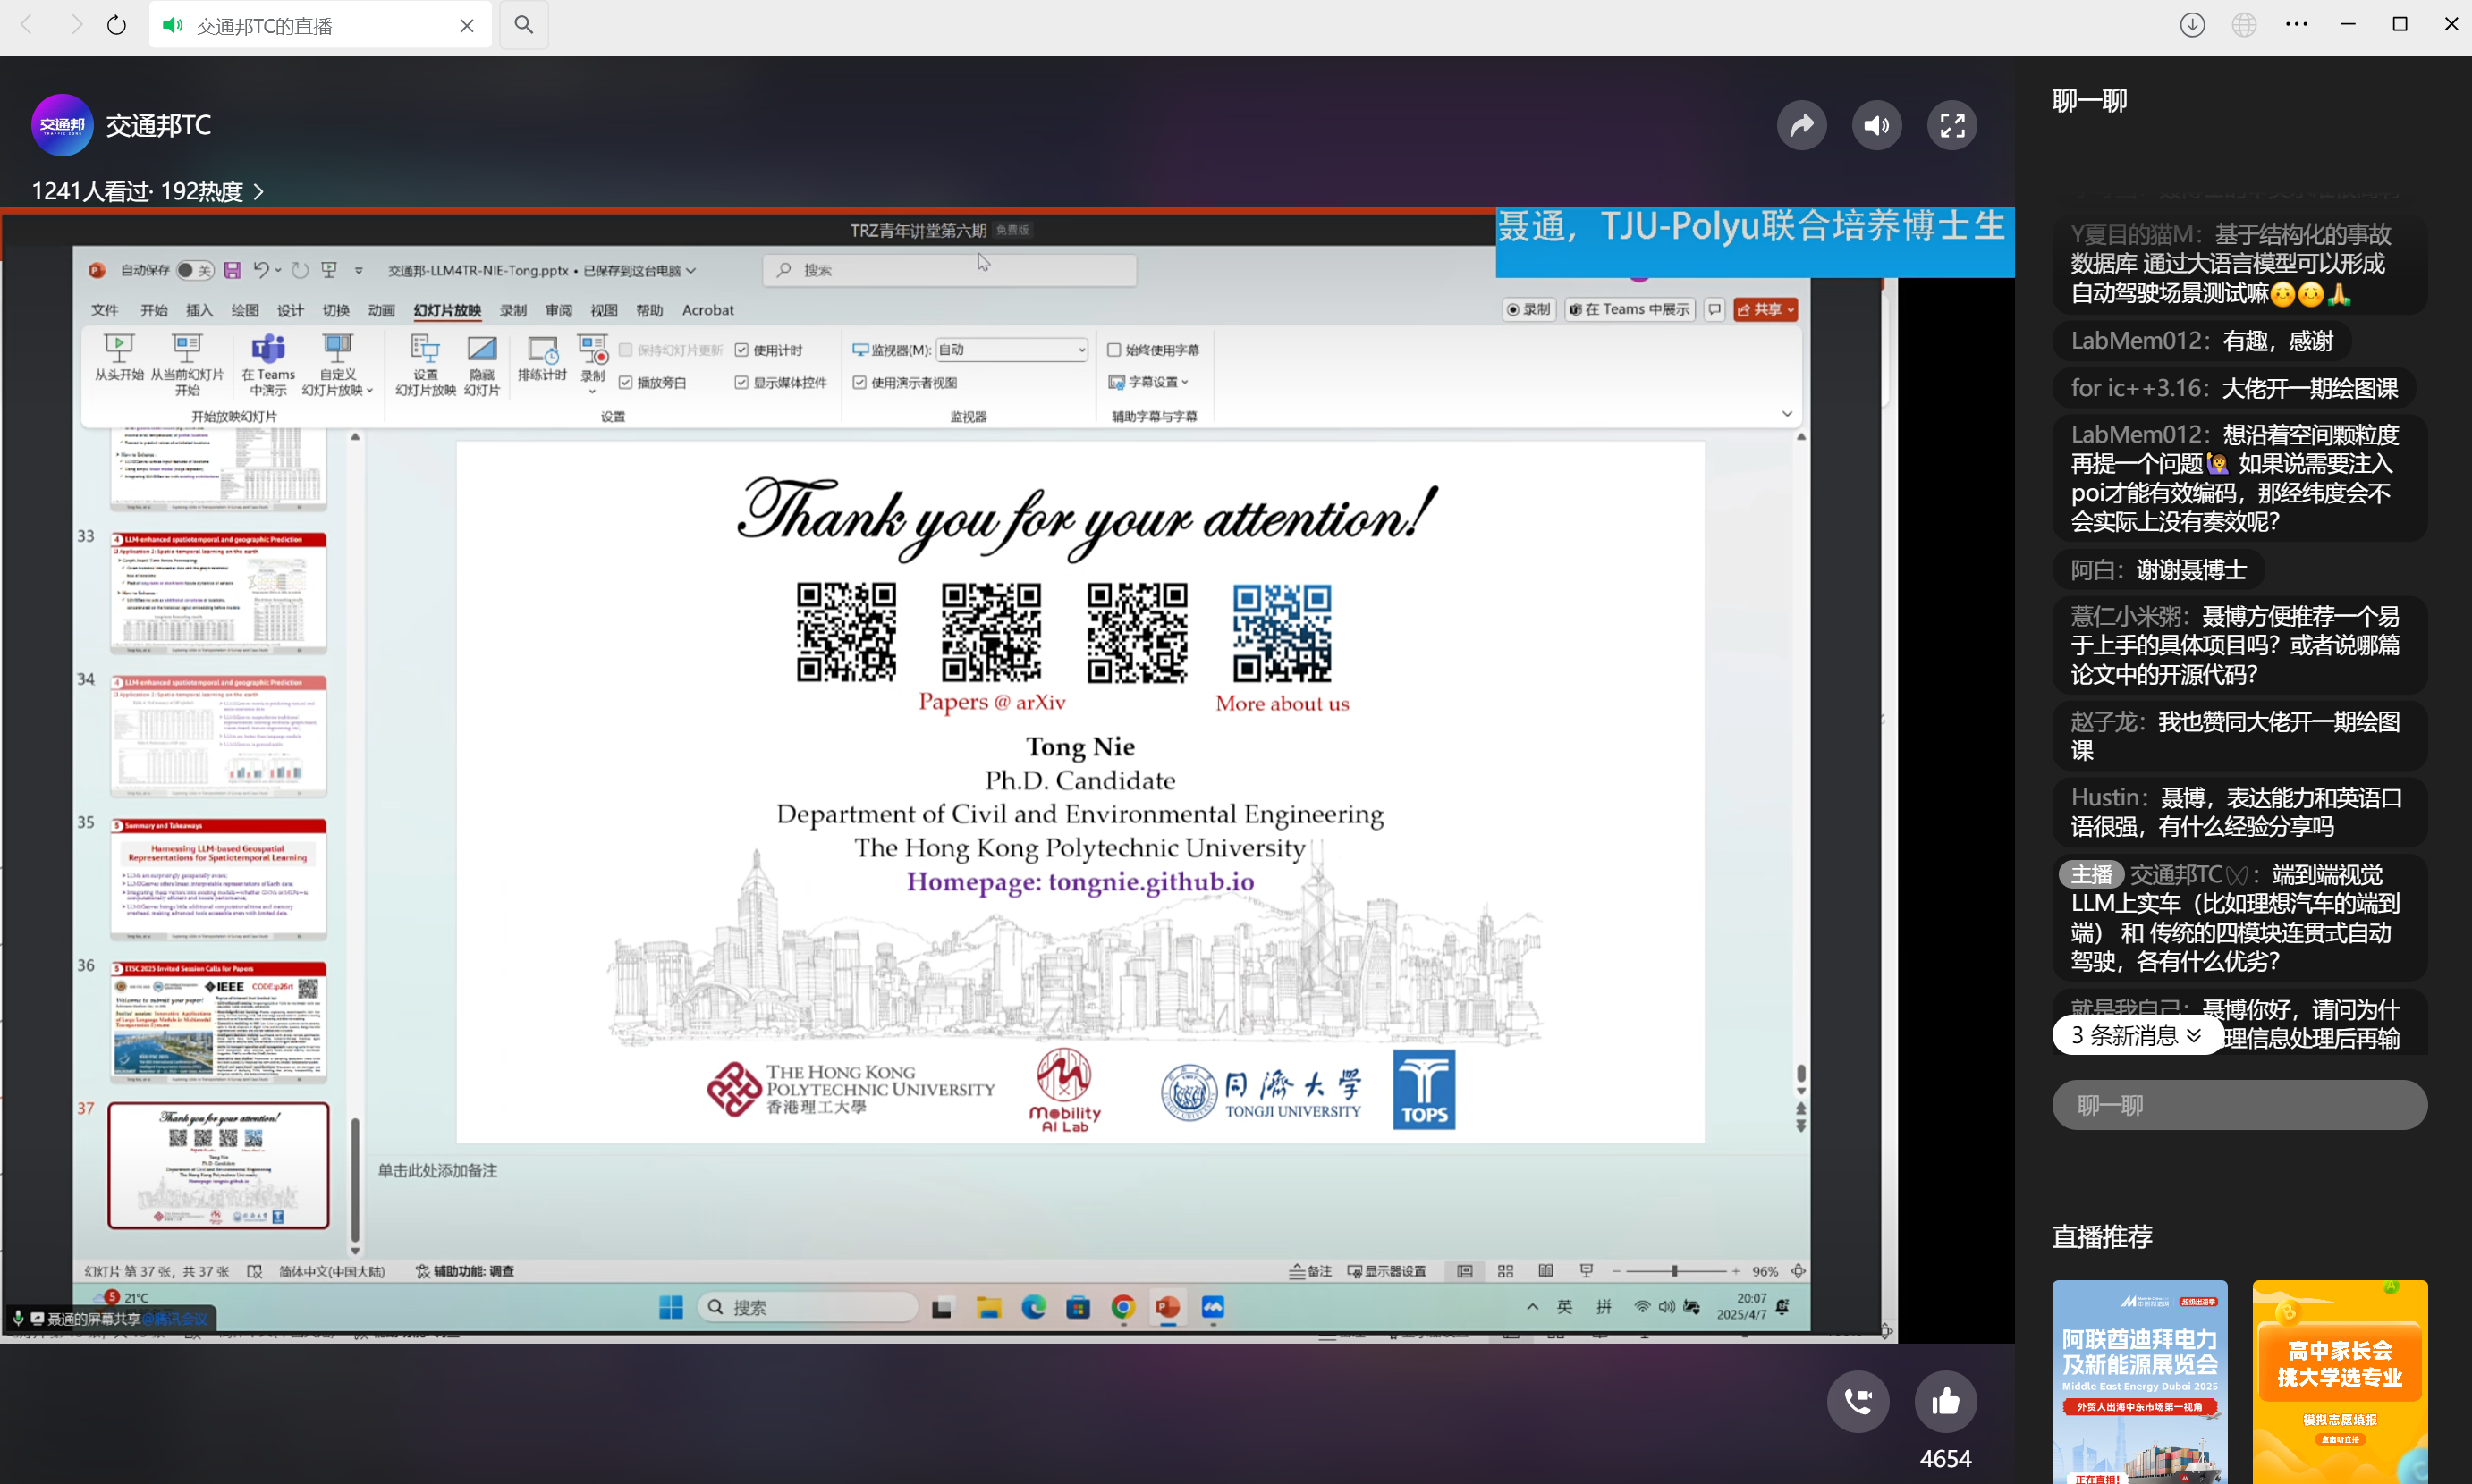Click the 聊一聊 chat input field
The width and height of the screenshot is (2472, 1484).
pos(2239,1105)
